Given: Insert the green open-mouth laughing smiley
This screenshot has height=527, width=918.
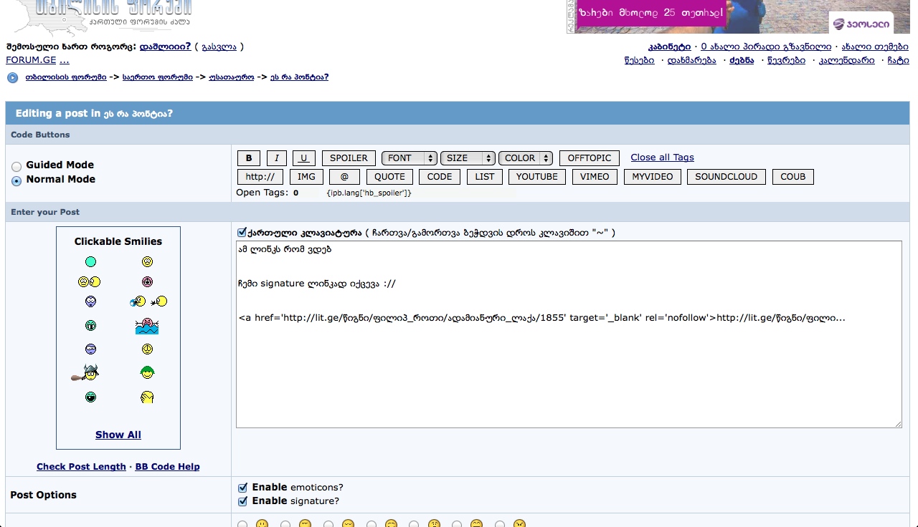Looking at the screenshot, I should pos(90,397).
